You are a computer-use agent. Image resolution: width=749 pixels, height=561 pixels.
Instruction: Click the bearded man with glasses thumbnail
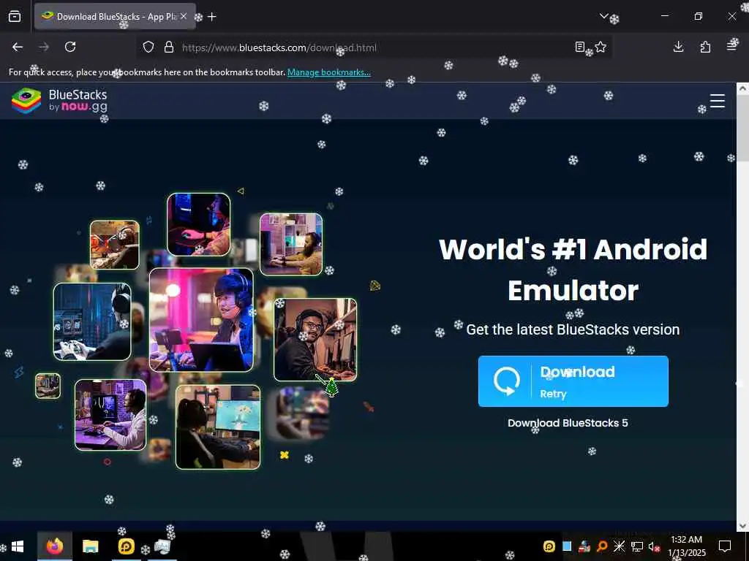click(x=315, y=340)
